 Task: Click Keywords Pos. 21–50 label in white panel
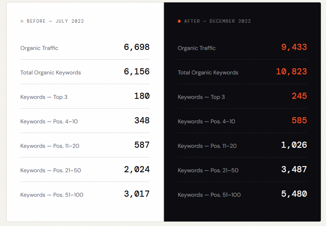coord(51,171)
